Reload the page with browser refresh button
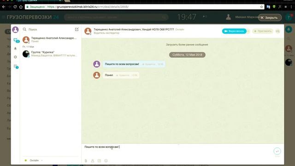 pyautogui.click(x=15, y=7)
